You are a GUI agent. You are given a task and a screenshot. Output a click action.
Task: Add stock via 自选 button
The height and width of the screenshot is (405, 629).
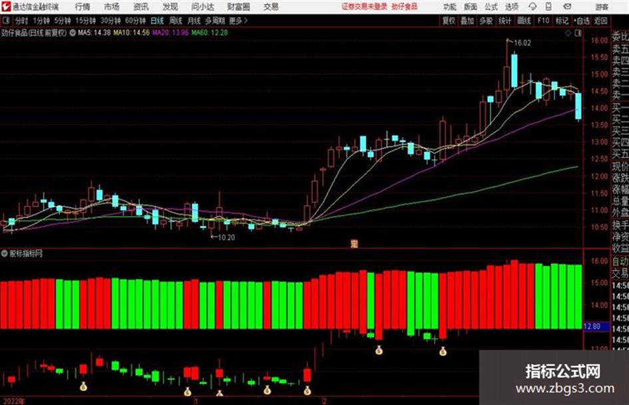point(582,21)
